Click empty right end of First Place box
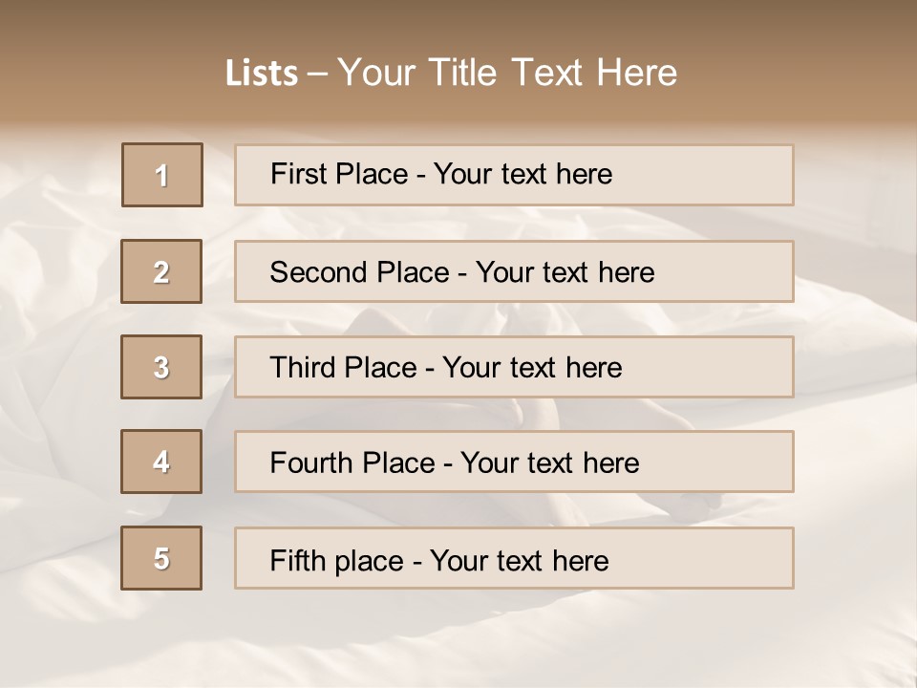The height and width of the screenshot is (688, 917). point(726,175)
